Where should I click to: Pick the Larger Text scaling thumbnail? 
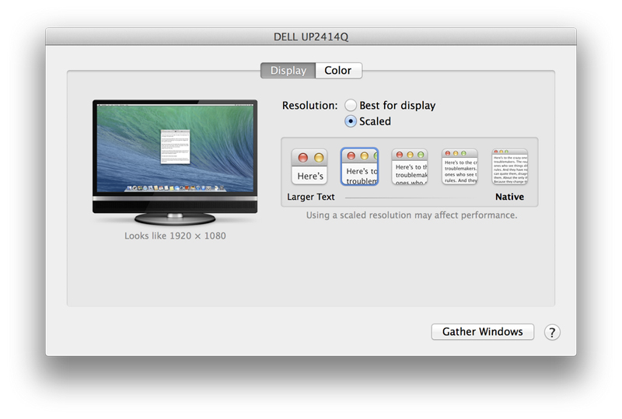309,166
